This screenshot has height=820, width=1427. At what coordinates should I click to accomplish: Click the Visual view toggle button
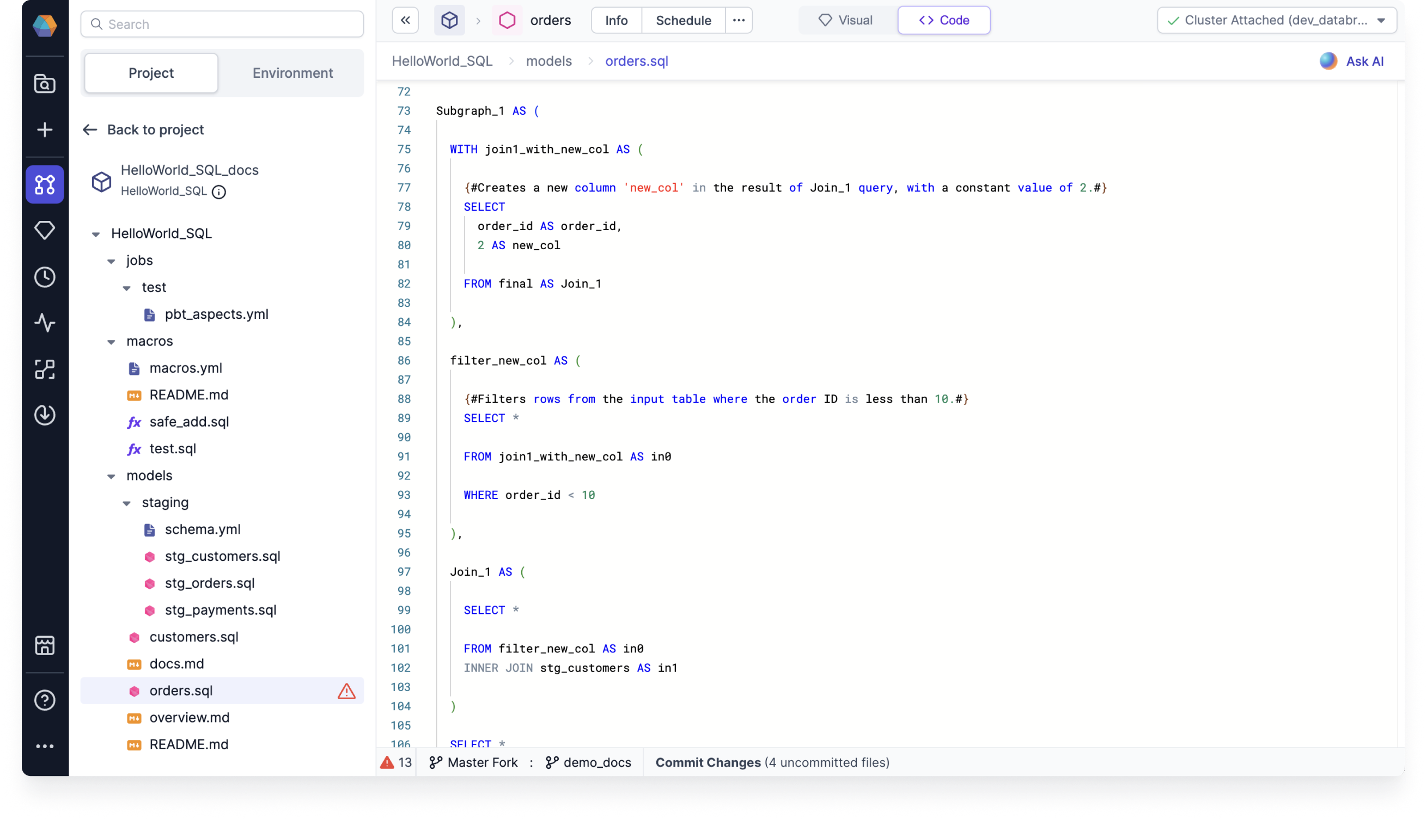click(x=845, y=20)
